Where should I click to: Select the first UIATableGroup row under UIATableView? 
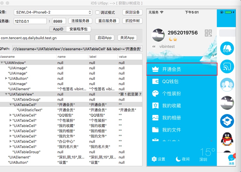[71, 99]
